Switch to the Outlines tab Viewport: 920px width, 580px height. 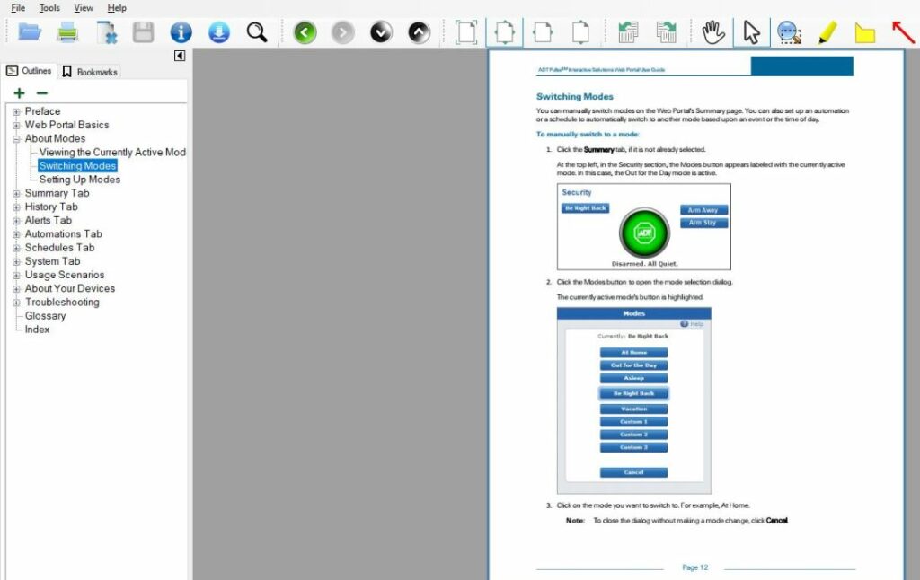(x=29, y=71)
